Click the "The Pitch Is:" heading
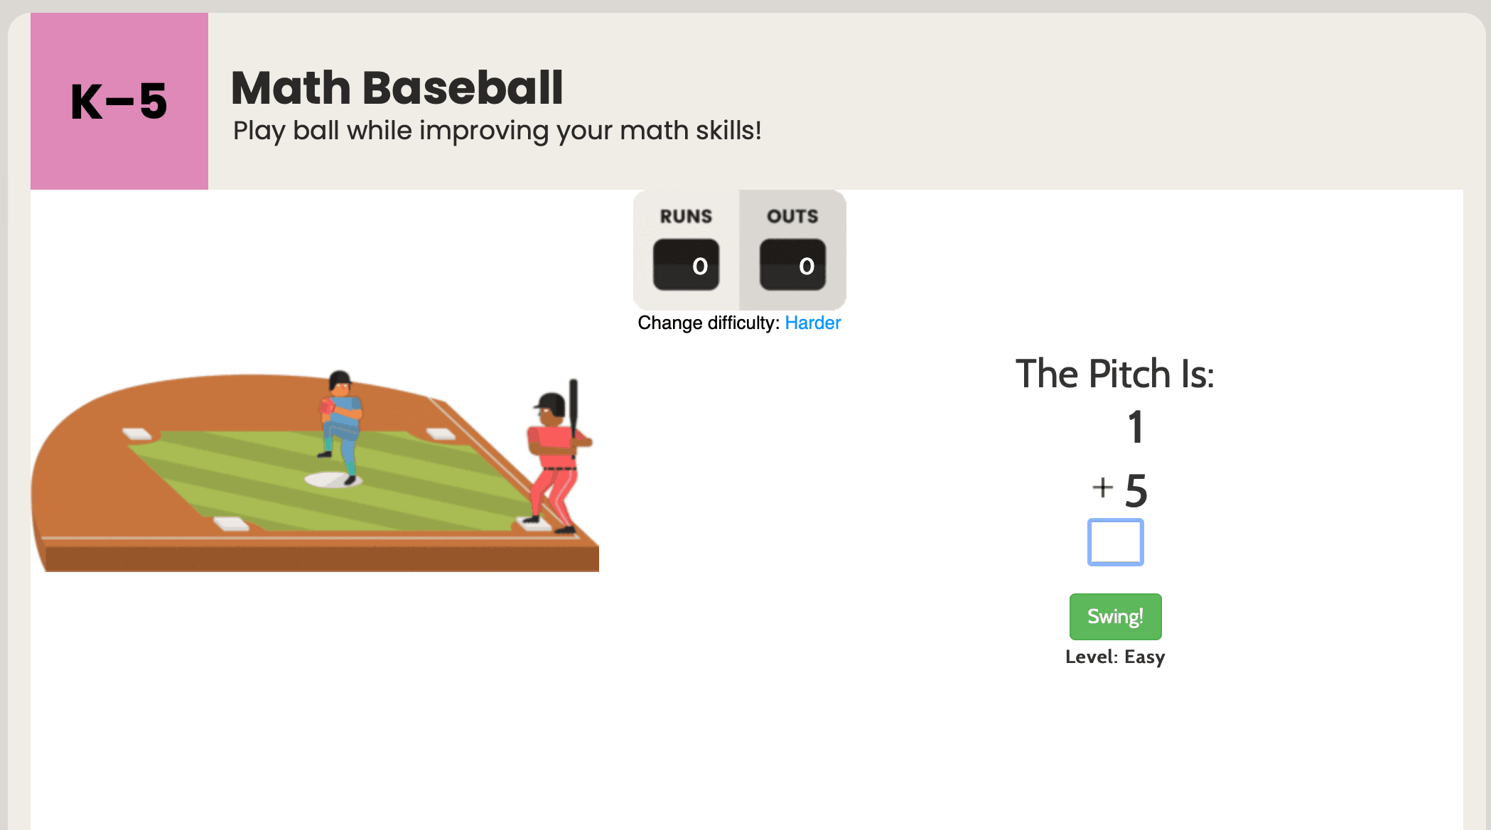 (1114, 374)
